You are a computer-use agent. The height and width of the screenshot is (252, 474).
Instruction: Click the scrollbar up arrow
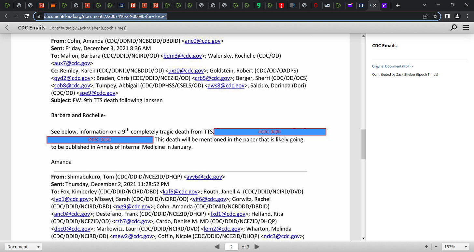pyautogui.click(x=363, y=35)
